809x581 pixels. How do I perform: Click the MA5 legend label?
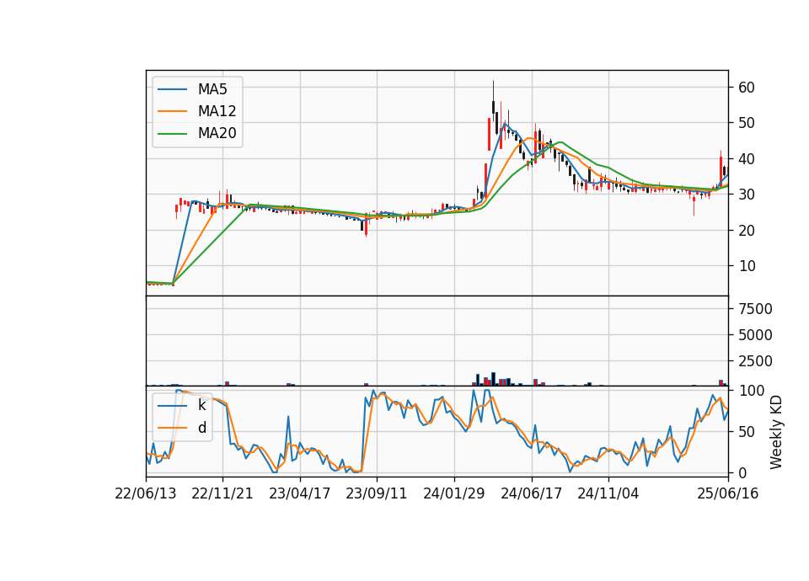click(212, 89)
